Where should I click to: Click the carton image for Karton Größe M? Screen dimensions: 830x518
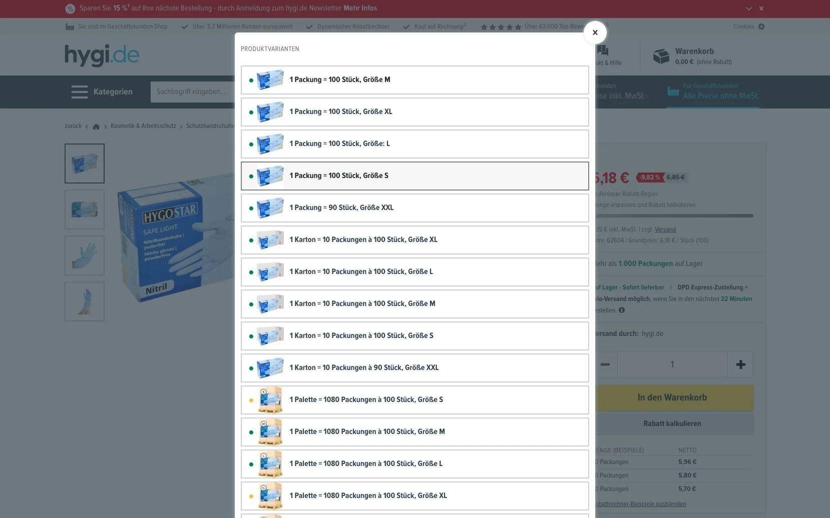(270, 304)
